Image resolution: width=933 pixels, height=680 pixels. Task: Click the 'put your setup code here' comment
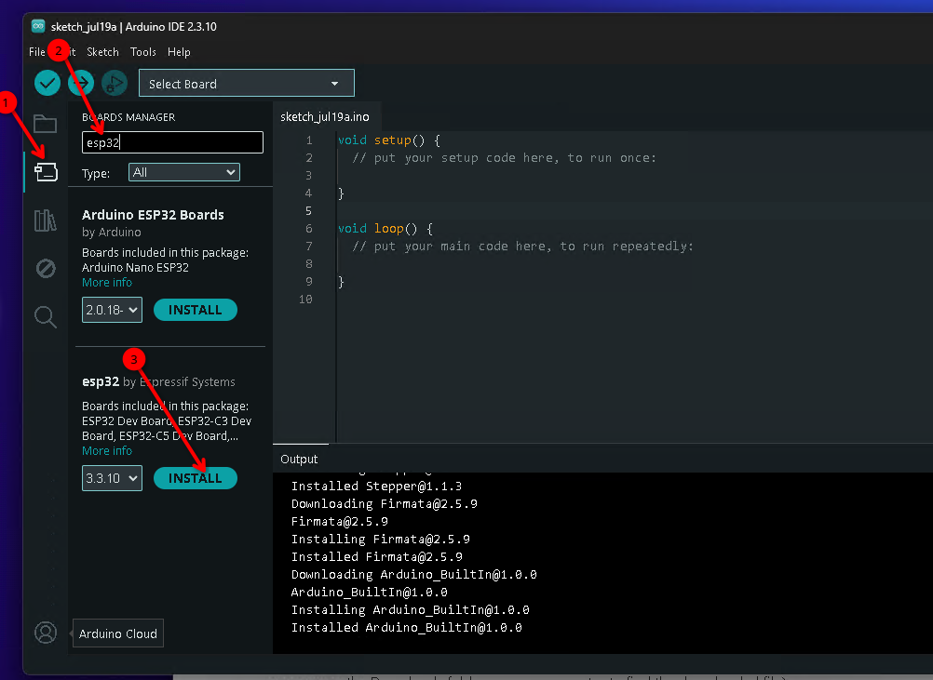pos(505,157)
